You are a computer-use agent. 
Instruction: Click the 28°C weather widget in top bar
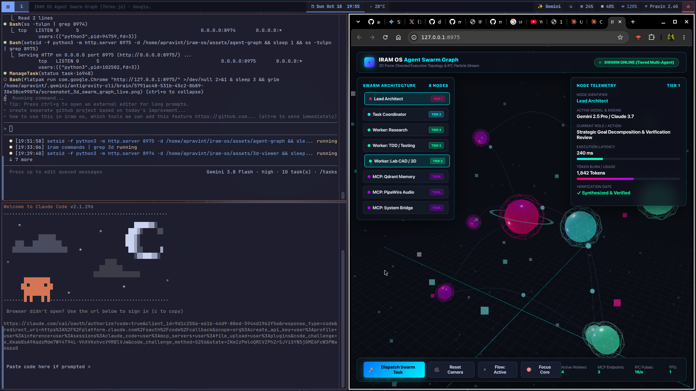377,7
